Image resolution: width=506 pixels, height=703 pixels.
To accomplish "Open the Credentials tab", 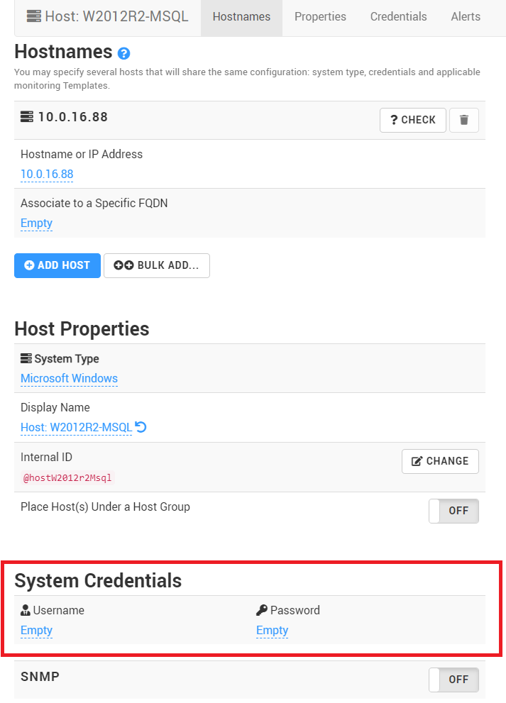I will (x=398, y=16).
